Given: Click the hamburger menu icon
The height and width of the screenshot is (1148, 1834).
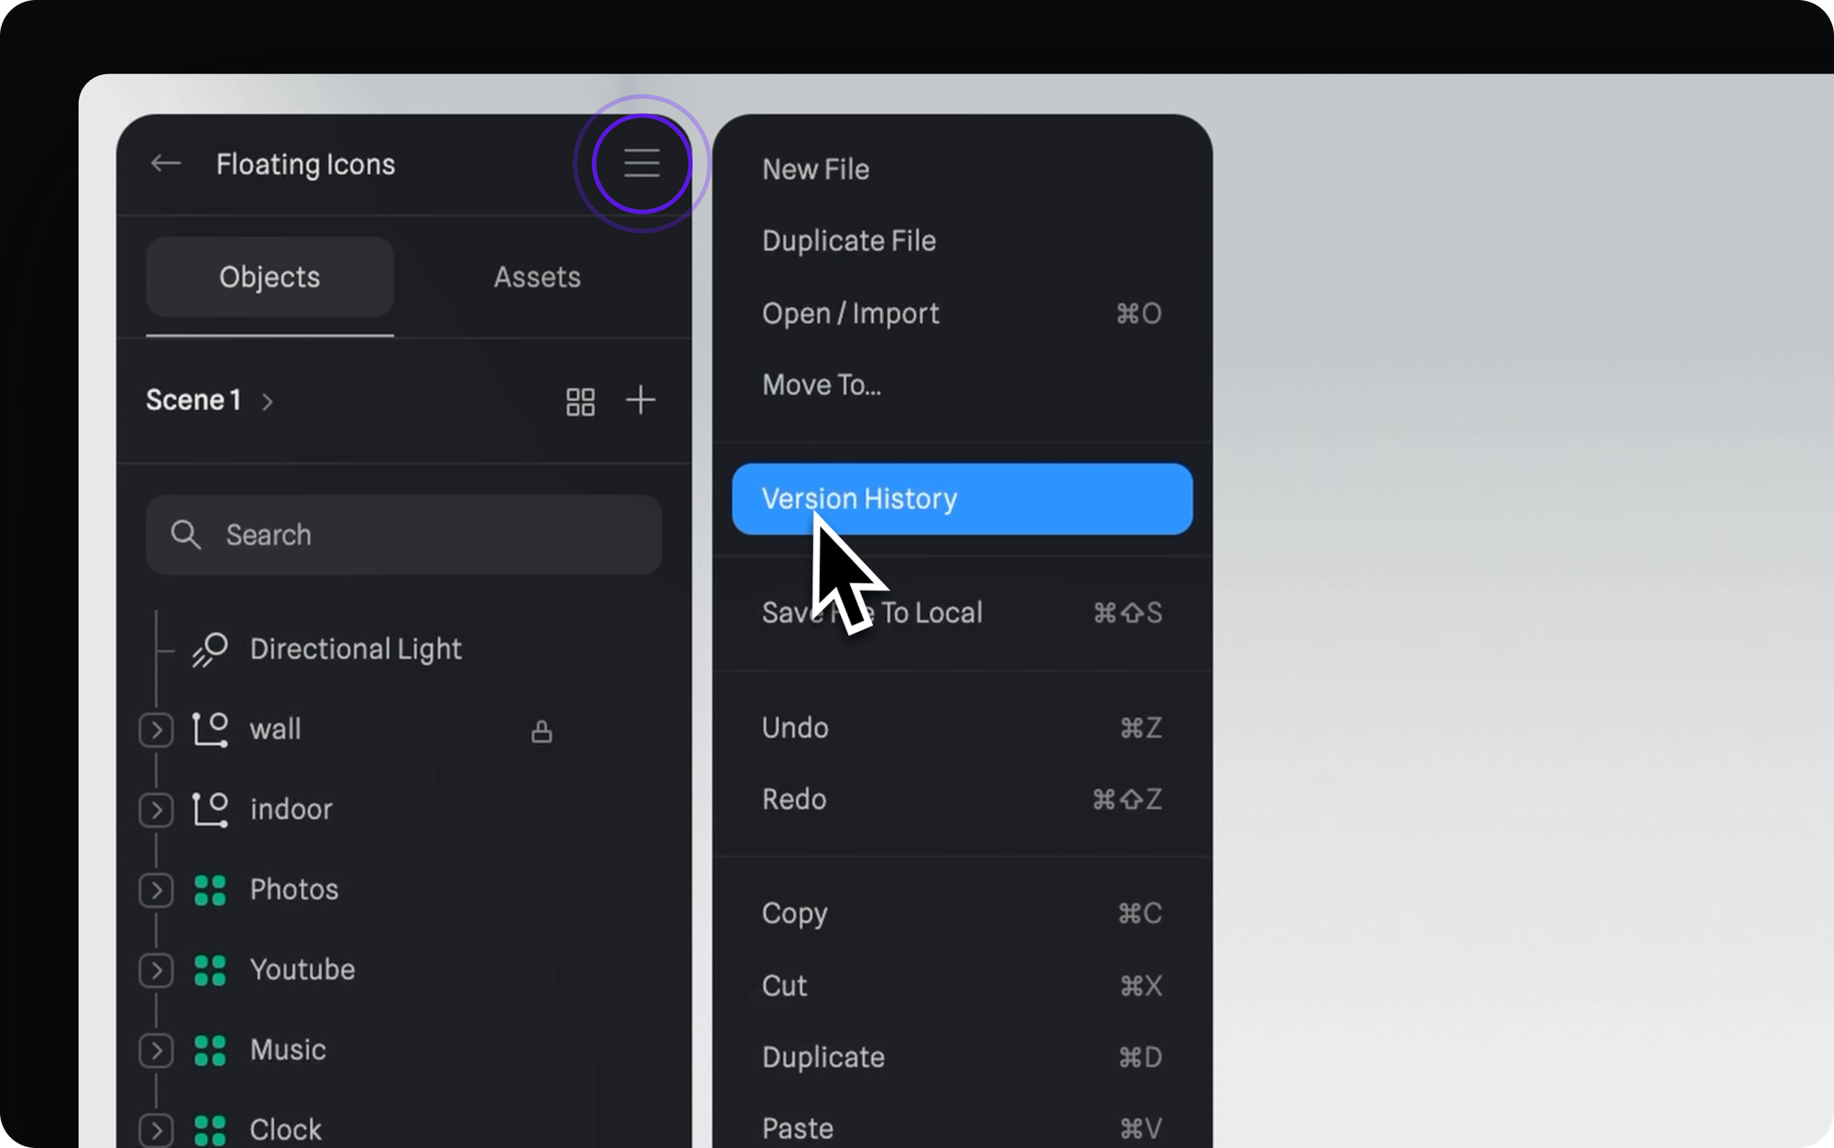Looking at the screenshot, I should tap(642, 163).
